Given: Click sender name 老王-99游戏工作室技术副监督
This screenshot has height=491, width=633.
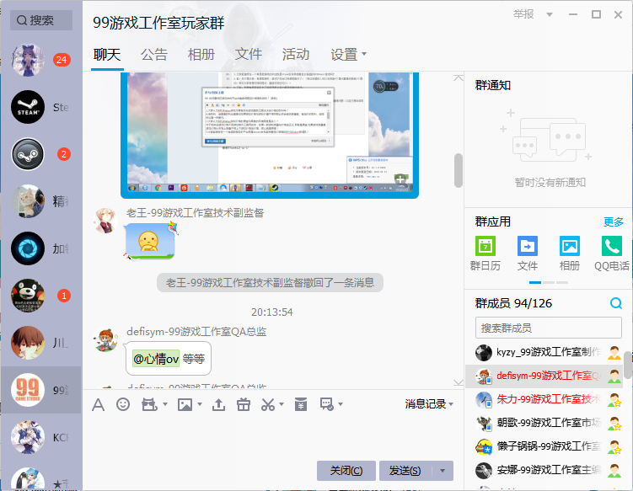Looking at the screenshot, I should 195,212.
